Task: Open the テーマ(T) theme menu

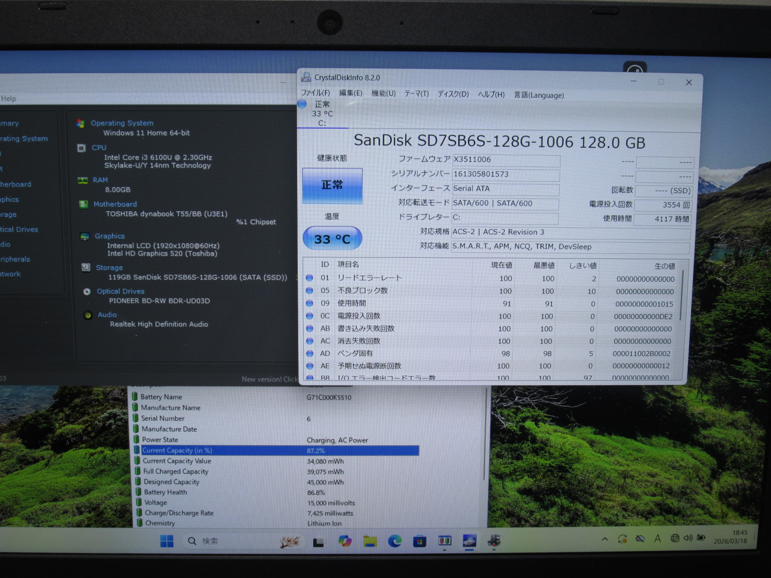Action: [x=416, y=93]
